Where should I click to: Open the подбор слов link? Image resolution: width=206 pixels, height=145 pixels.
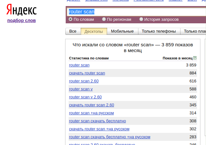pyautogui.click(x=22, y=20)
